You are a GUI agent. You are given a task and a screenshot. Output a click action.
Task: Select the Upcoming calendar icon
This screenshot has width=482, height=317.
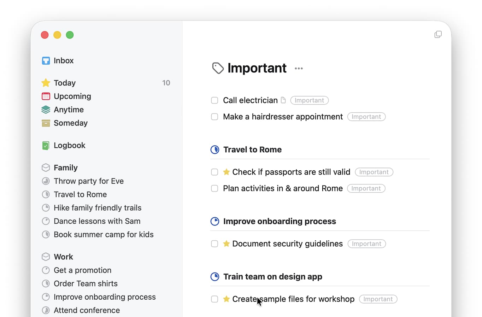click(x=46, y=96)
